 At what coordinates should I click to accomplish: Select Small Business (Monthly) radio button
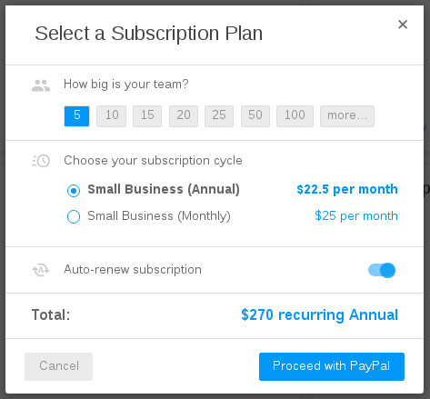pyautogui.click(x=74, y=216)
